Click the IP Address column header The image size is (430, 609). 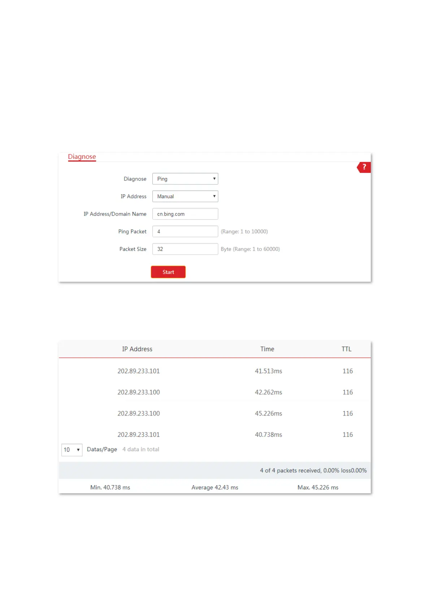(137, 349)
